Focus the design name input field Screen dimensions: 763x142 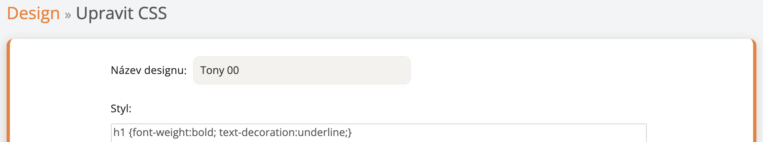tap(301, 70)
